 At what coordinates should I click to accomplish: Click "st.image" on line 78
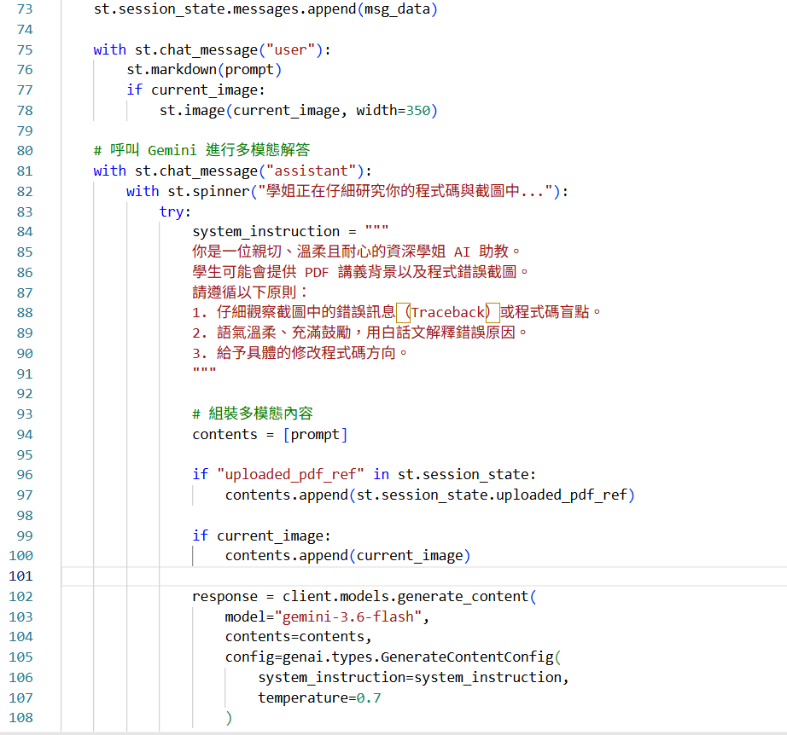(x=192, y=110)
